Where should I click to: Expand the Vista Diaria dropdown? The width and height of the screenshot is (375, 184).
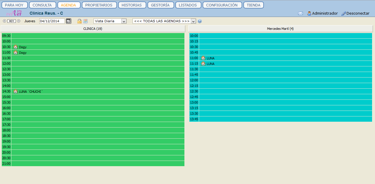coord(123,21)
